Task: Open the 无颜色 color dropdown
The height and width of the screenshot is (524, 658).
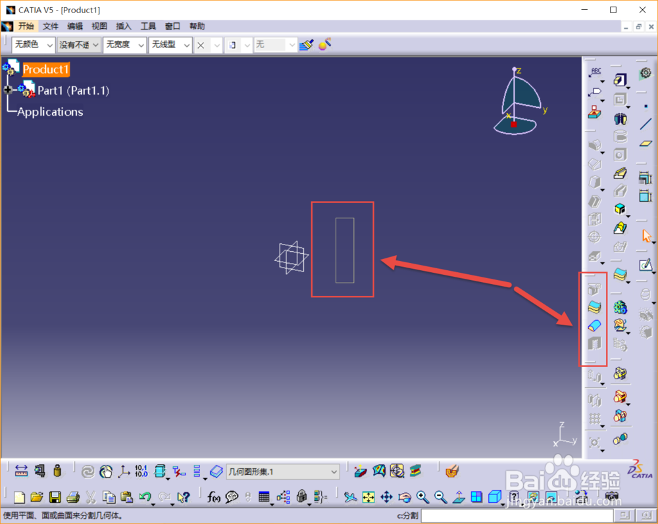Action: tap(34, 45)
